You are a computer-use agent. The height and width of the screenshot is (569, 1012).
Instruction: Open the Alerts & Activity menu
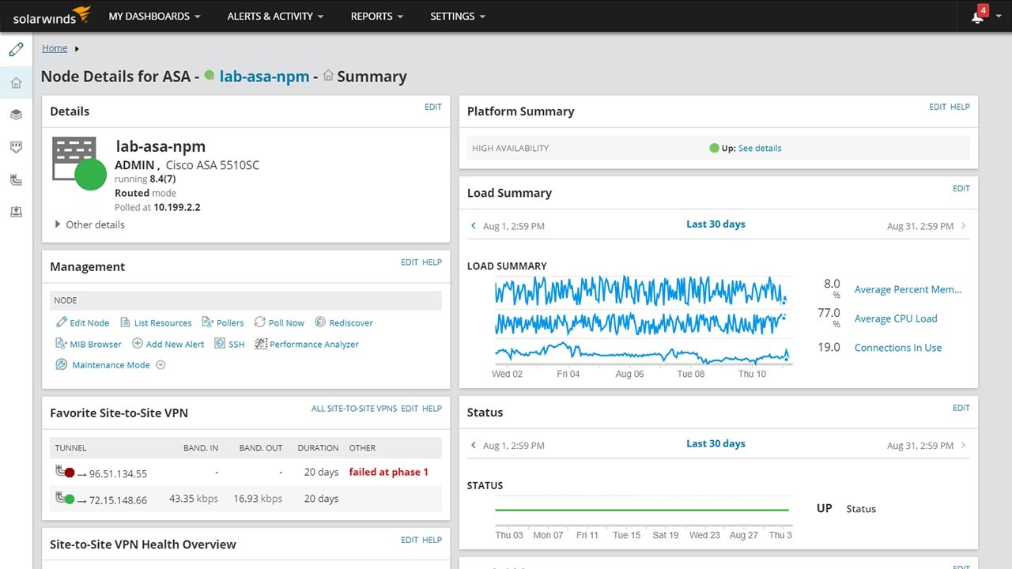(x=275, y=16)
